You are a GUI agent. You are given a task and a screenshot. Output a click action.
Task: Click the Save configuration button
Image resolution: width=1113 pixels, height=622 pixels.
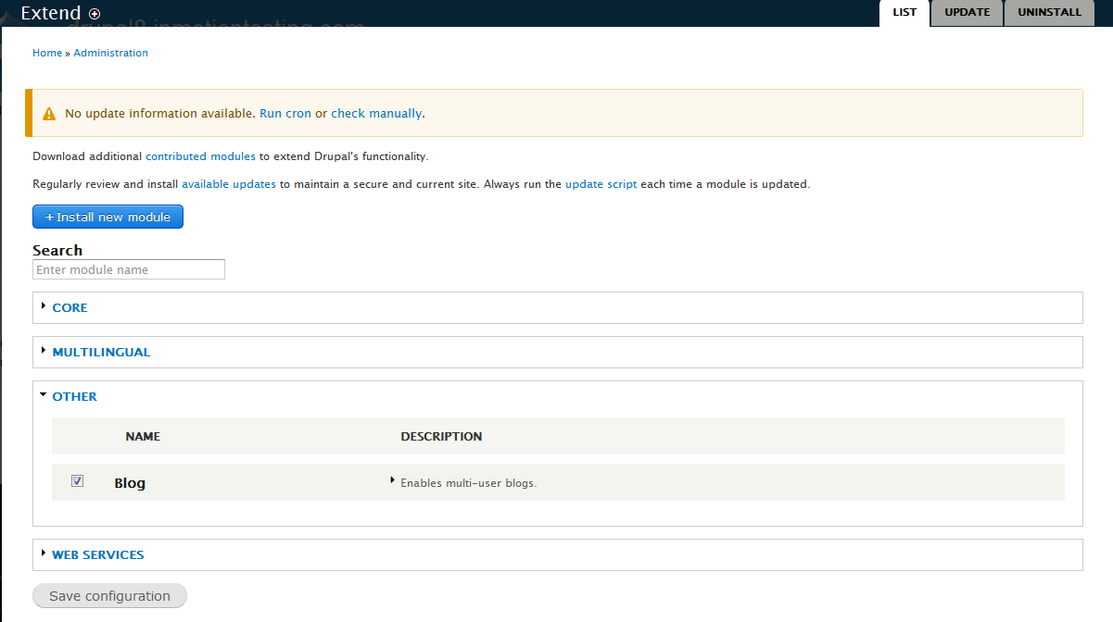(109, 596)
